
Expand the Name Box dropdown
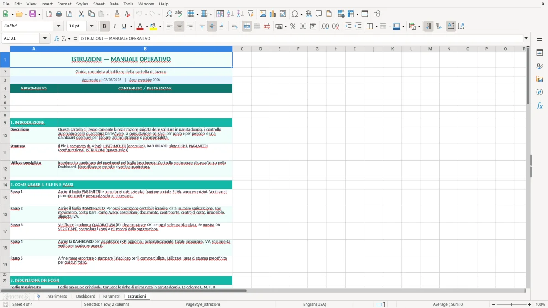pos(45,39)
